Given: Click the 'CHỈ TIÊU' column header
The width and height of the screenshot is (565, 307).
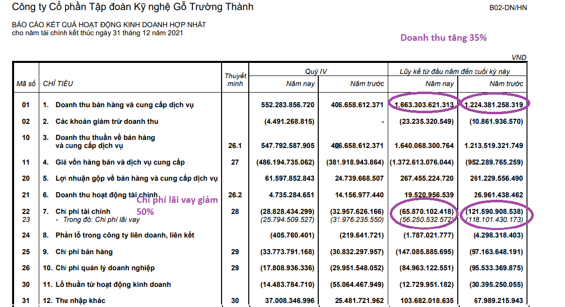Looking at the screenshot, I should 58,84.
